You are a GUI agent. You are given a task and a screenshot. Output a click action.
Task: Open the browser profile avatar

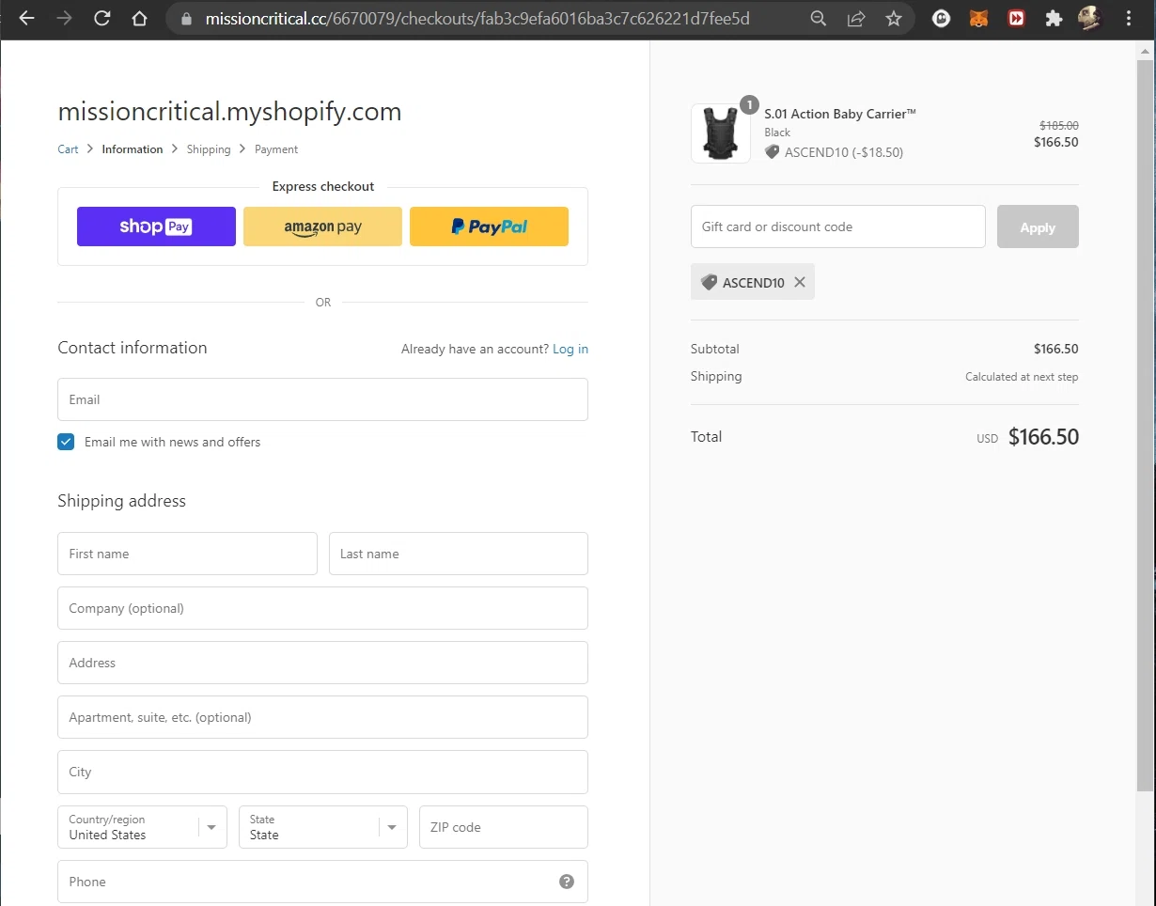[1089, 19]
